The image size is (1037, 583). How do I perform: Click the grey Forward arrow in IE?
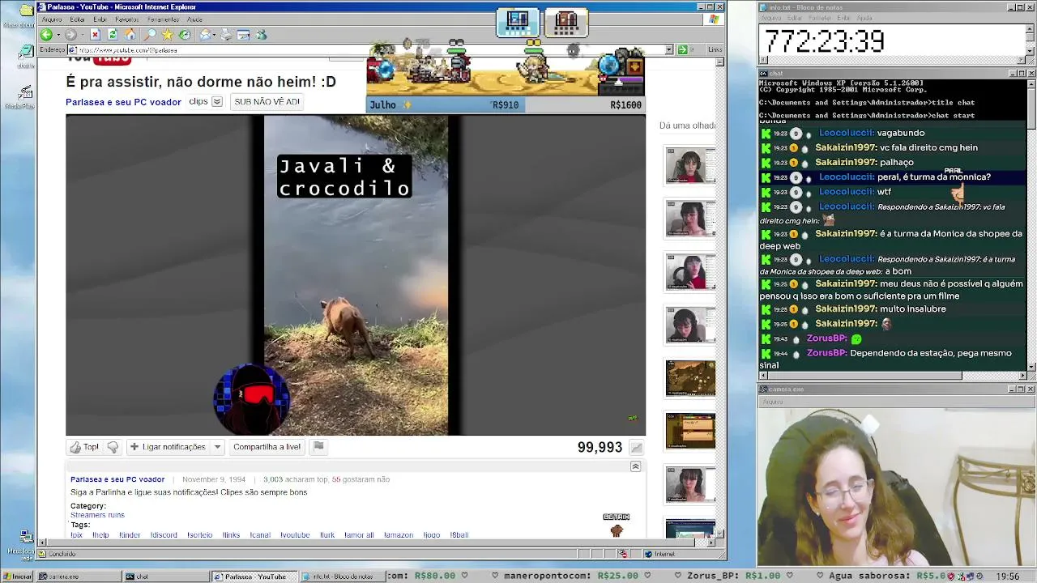pos(70,35)
